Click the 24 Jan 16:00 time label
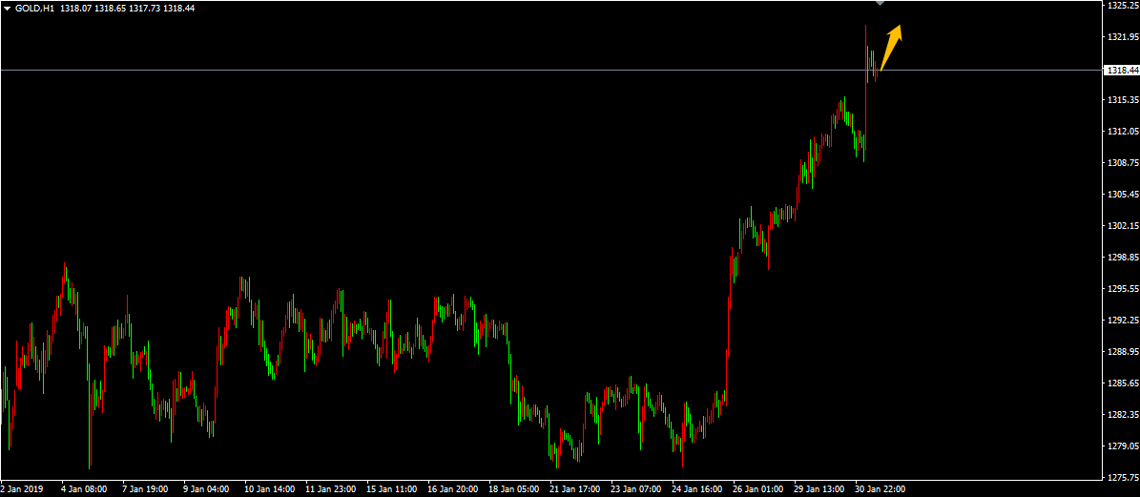1140x497 pixels. 698,489
